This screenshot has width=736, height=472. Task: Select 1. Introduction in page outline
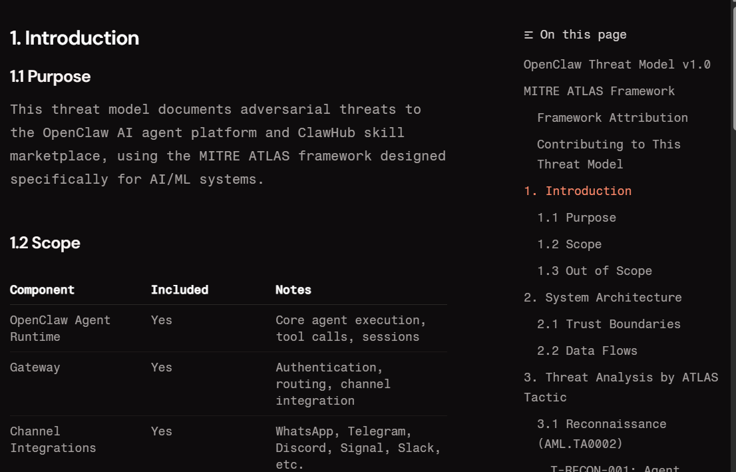[x=578, y=191]
